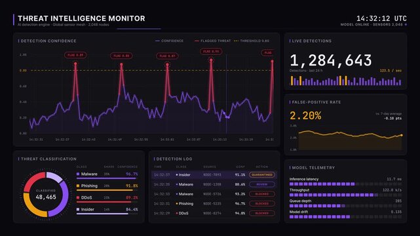420x236 pixels.
Task: Click the Phishing 91.8% confidence value
Action: [132, 186]
